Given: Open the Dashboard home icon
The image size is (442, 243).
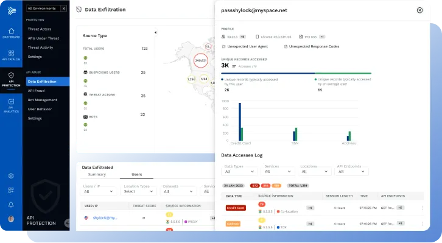Looking at the screenshot, I should pos(12,30).
